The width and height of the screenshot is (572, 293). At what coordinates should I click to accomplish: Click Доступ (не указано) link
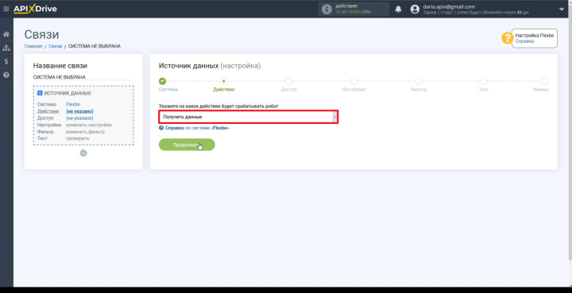tap(79, 118)
